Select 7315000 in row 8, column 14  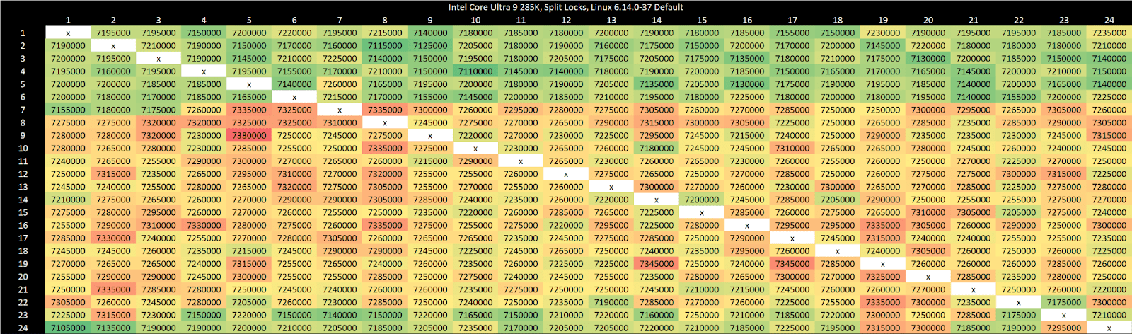[657, 122]
